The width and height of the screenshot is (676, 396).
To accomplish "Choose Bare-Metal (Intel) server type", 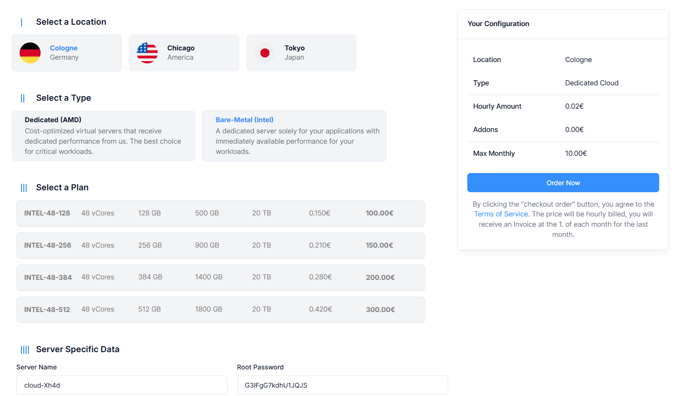I will (294, 136).
